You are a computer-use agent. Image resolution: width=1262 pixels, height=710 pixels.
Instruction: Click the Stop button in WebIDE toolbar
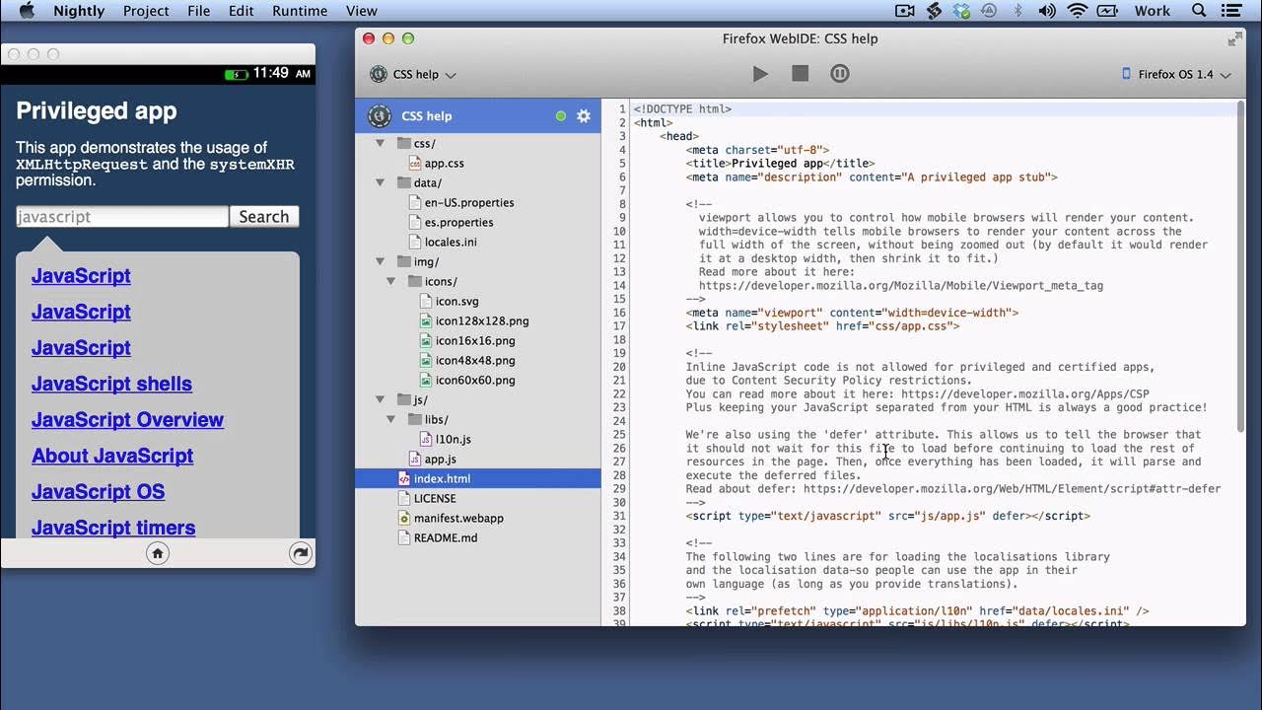click(x=801, y=74)
